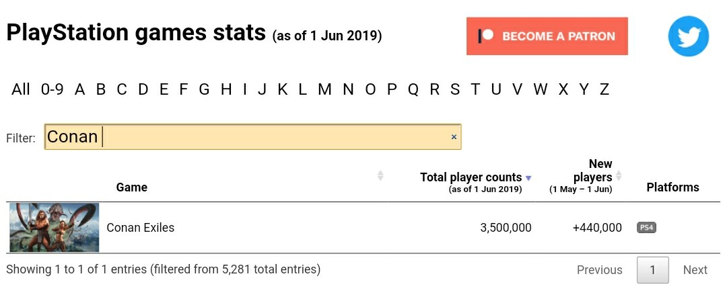The width and height of the screenshot is (727, 307).
Task: Select the 0-9 filter
Action: click(52, 89)
